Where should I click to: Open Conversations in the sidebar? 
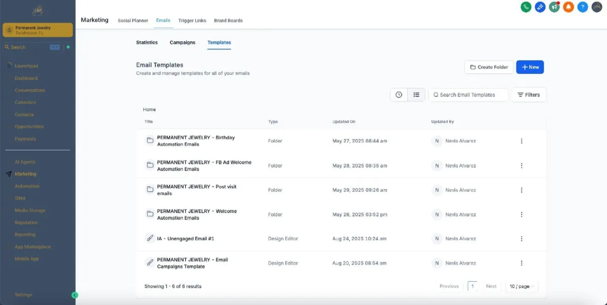pyautogui.click(x=30, y=90)
